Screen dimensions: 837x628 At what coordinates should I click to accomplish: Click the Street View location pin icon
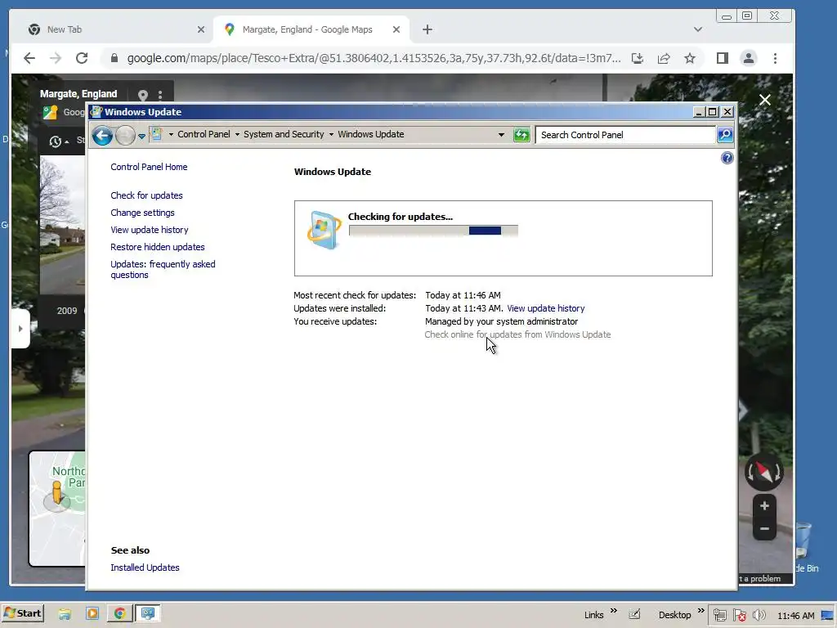(142, 96)
